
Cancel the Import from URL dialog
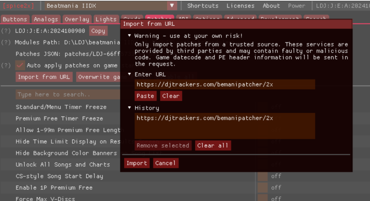click(165, 163)
